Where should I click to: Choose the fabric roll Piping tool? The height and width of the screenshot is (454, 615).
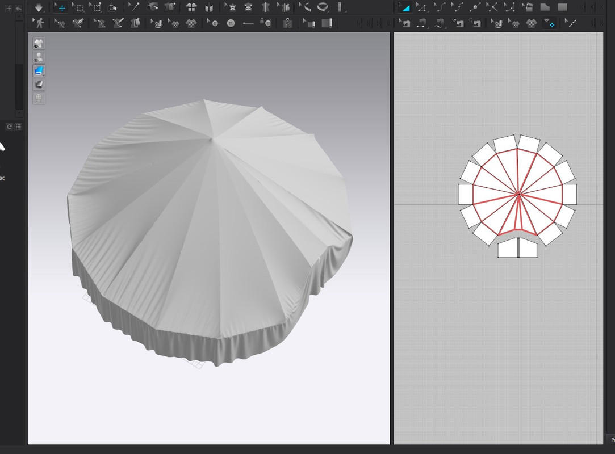coord(327,23)
